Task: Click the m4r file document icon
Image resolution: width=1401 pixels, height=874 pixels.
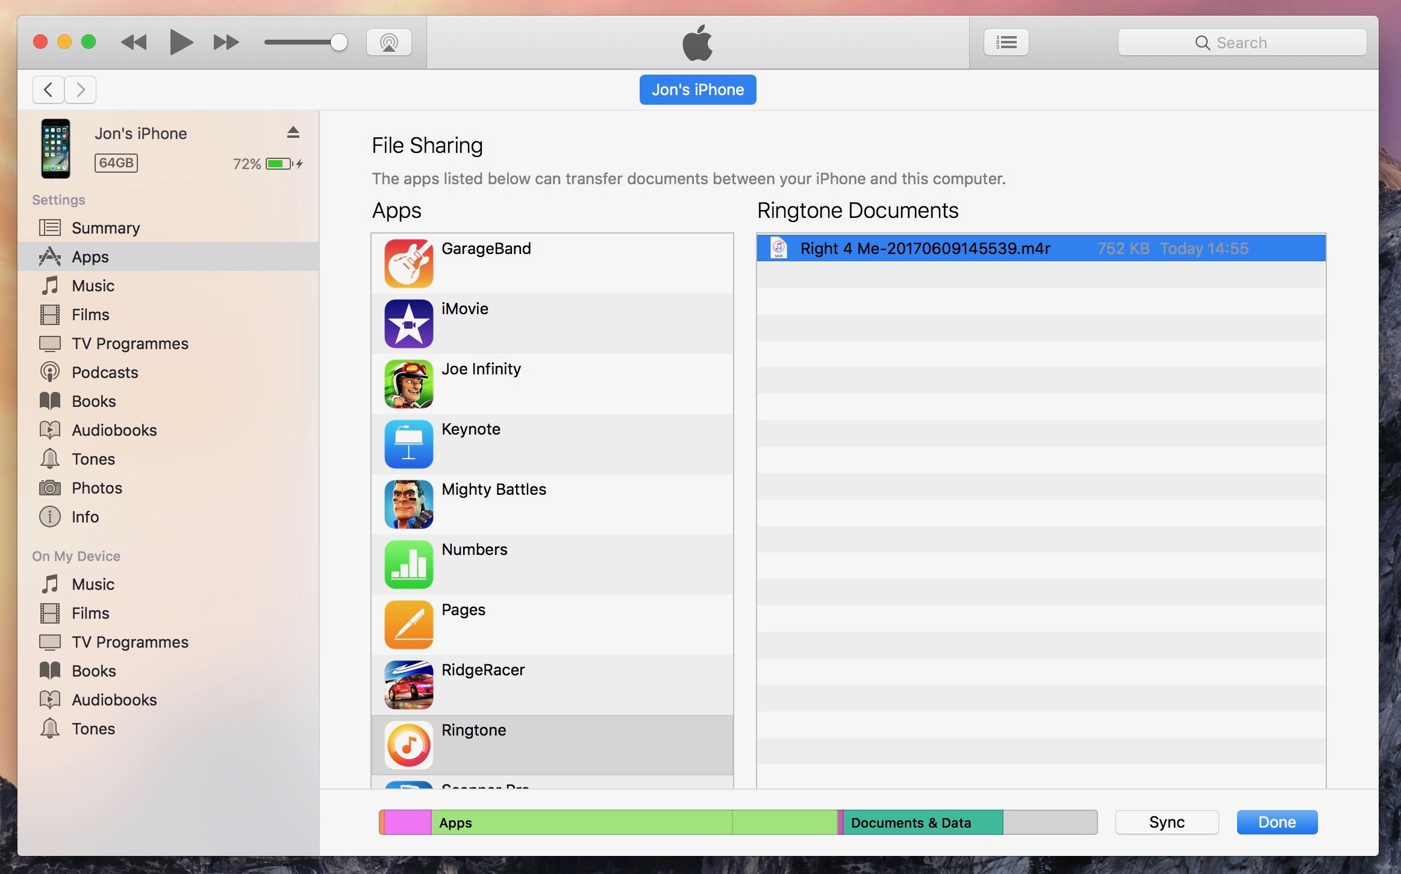Action: pos(779,248)
